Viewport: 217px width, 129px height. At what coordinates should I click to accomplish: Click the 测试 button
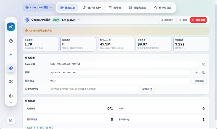coord(183,20)
